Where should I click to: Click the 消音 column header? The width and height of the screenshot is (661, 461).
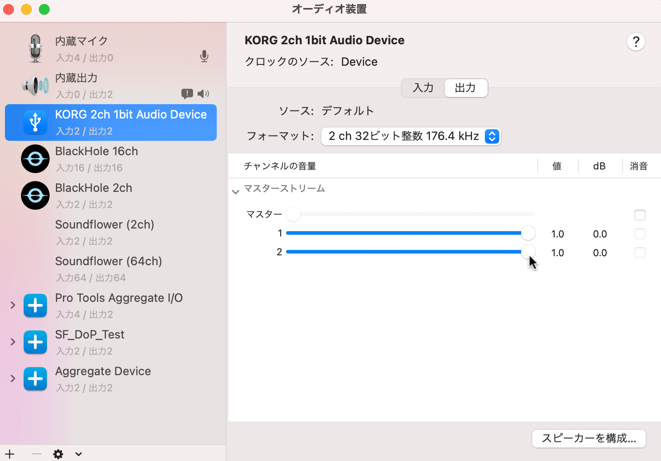pos(639,166)
